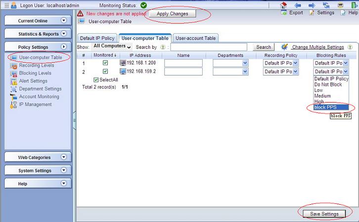Click the Account Monitoring sidebar icon
Screen dimensions: 359x222
point(14,97)
